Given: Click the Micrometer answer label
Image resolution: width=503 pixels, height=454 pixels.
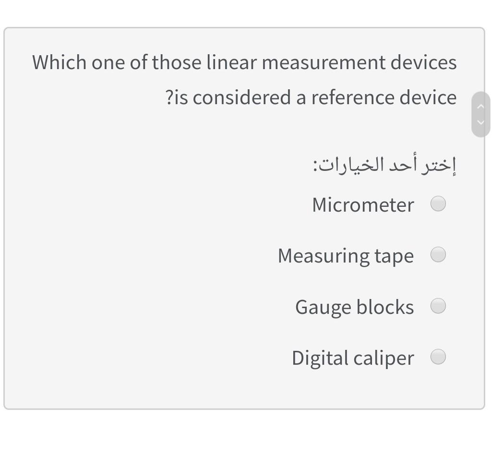Looking at the screenshot, I should point(362,204).
